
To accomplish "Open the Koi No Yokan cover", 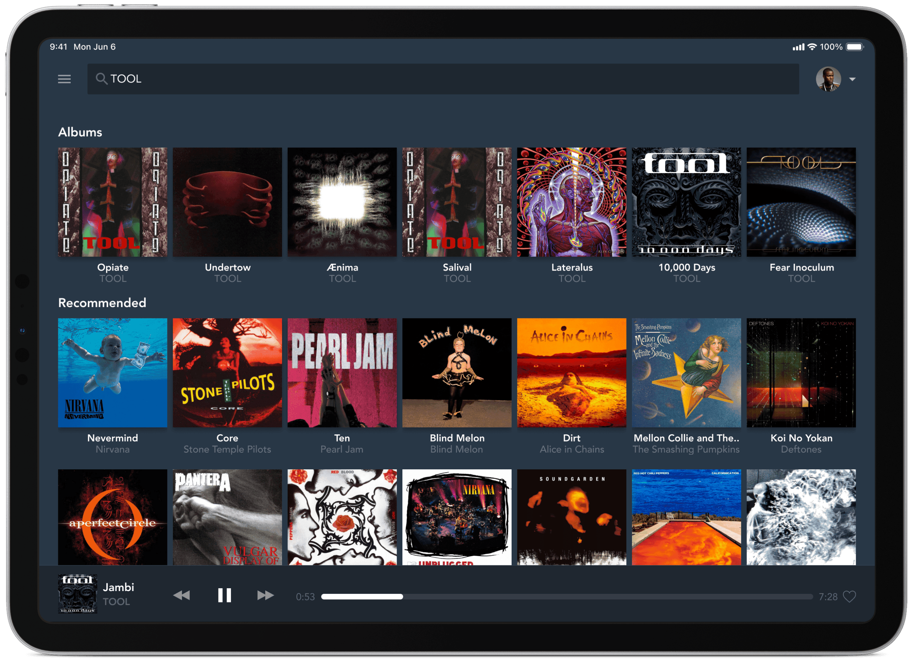I will (802, 373).
